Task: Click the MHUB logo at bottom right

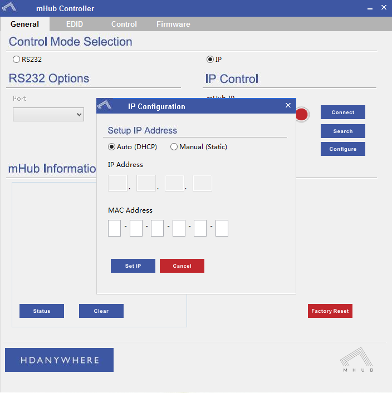Action: (356, 360)
